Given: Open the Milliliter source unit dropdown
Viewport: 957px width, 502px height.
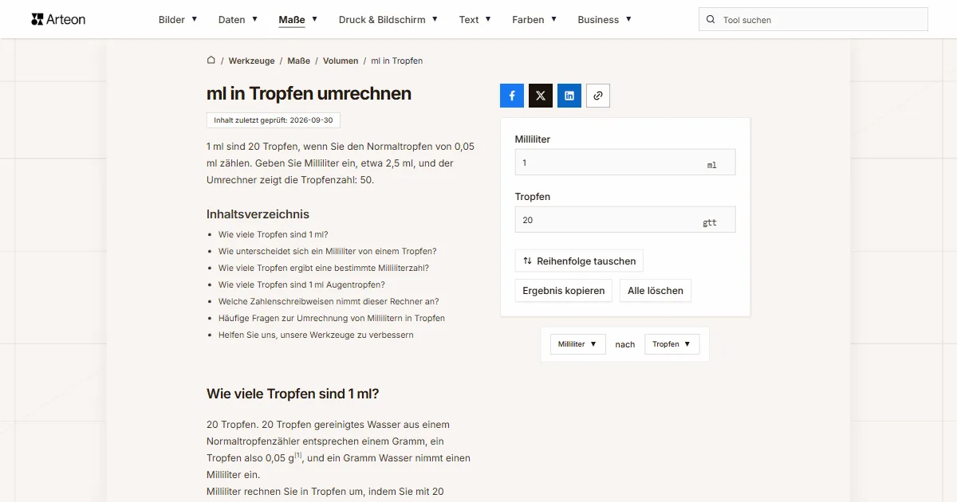Looking at the screenshot, I should [578, 344].
